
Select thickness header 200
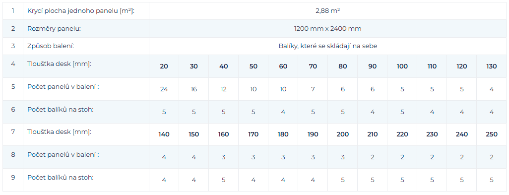343,134
